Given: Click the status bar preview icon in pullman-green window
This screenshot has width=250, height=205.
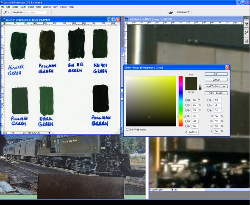Looking at the screenshot, I should point(13,133).
